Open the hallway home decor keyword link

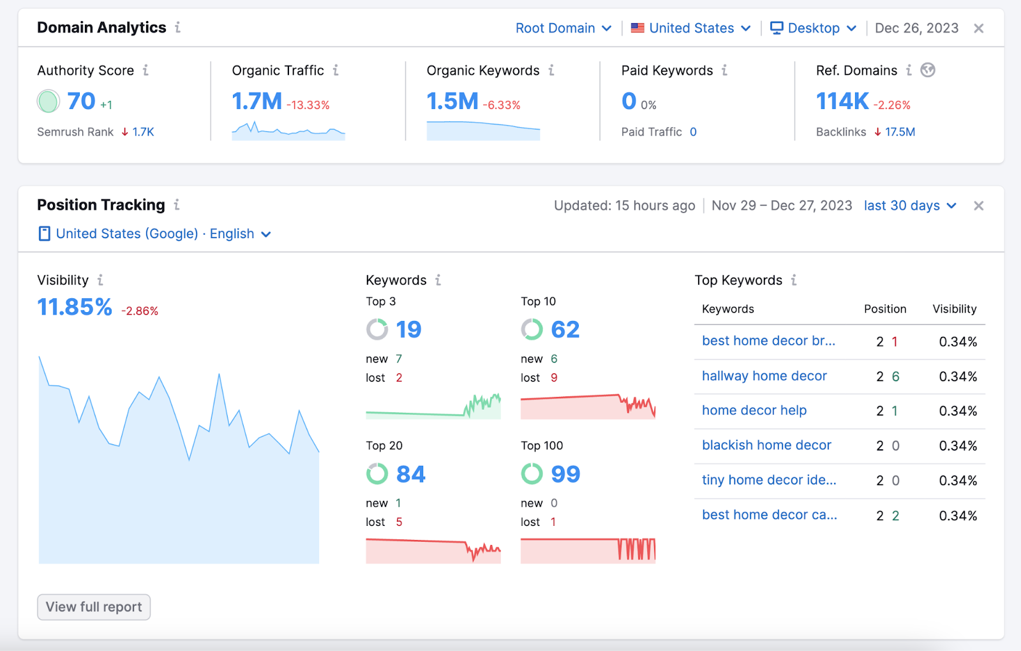click(763, 376)
